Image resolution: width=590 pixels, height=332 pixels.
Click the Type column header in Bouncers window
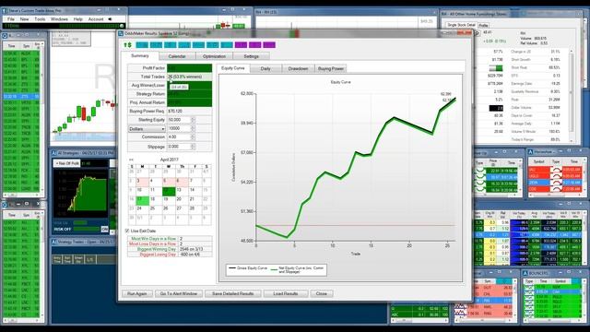[x=529, y=281]
